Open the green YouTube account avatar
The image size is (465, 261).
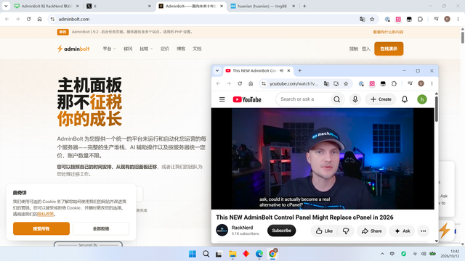[x=422, y=99]
